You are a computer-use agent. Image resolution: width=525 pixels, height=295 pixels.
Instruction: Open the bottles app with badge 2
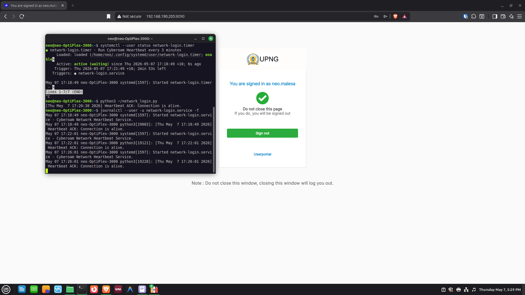154,290
